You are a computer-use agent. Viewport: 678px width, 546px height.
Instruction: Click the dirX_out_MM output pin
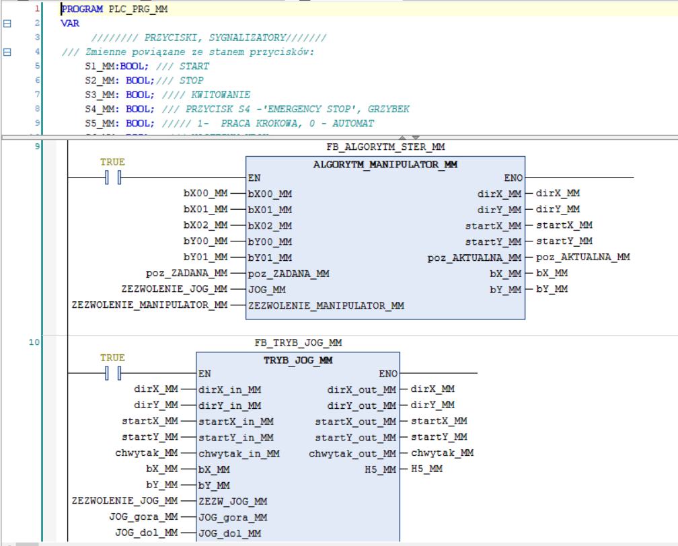(x=362, y=390)
